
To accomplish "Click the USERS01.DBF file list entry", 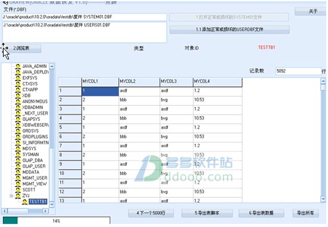I will click(x=57, y=25).
